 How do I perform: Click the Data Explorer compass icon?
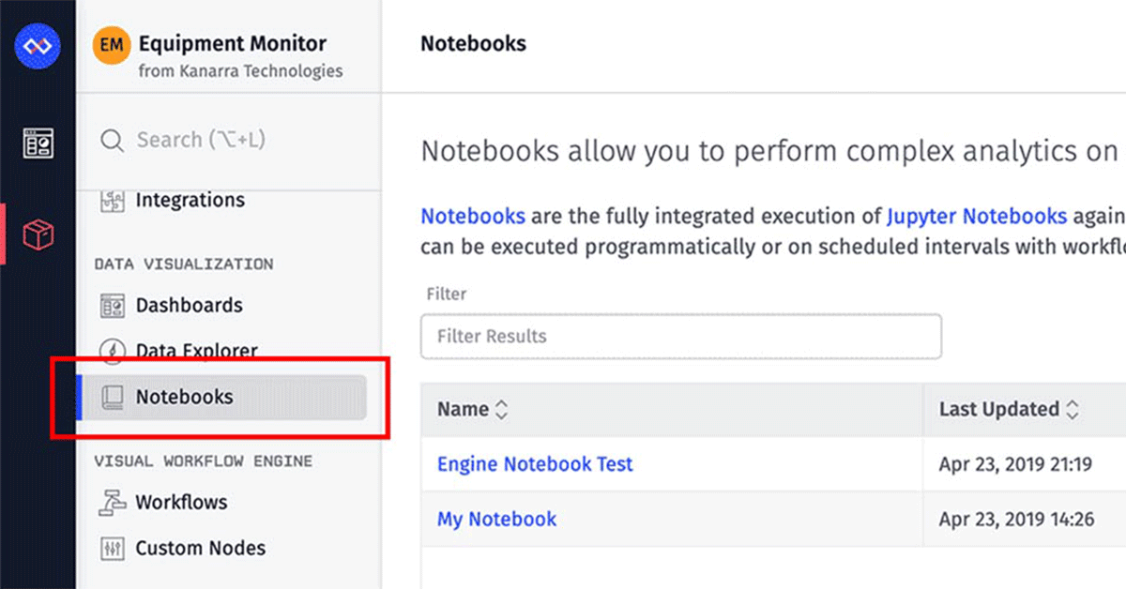click(x=113, y=352)
